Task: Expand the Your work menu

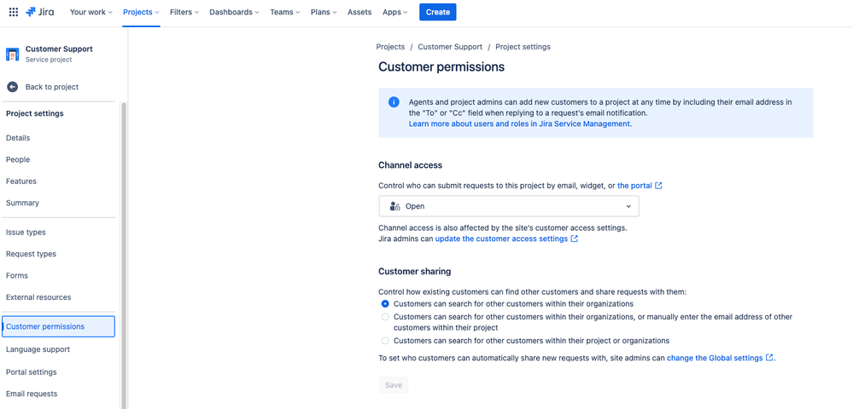Action: [91, 12]
